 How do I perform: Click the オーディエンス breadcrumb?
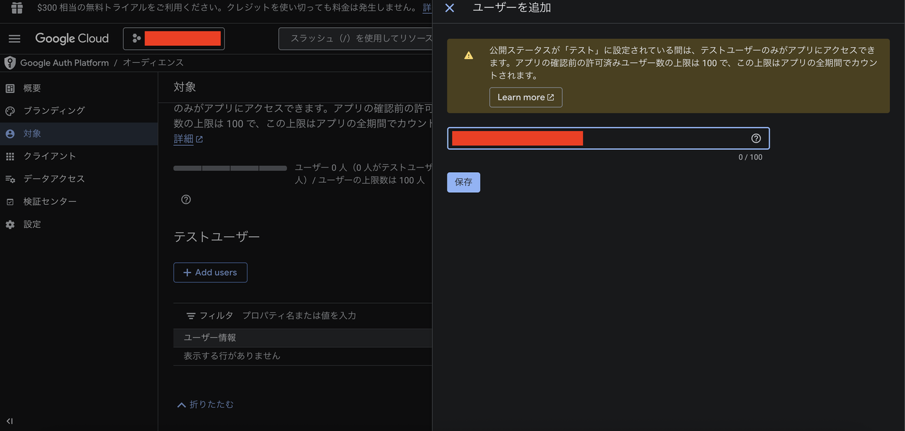coord(153,63)
